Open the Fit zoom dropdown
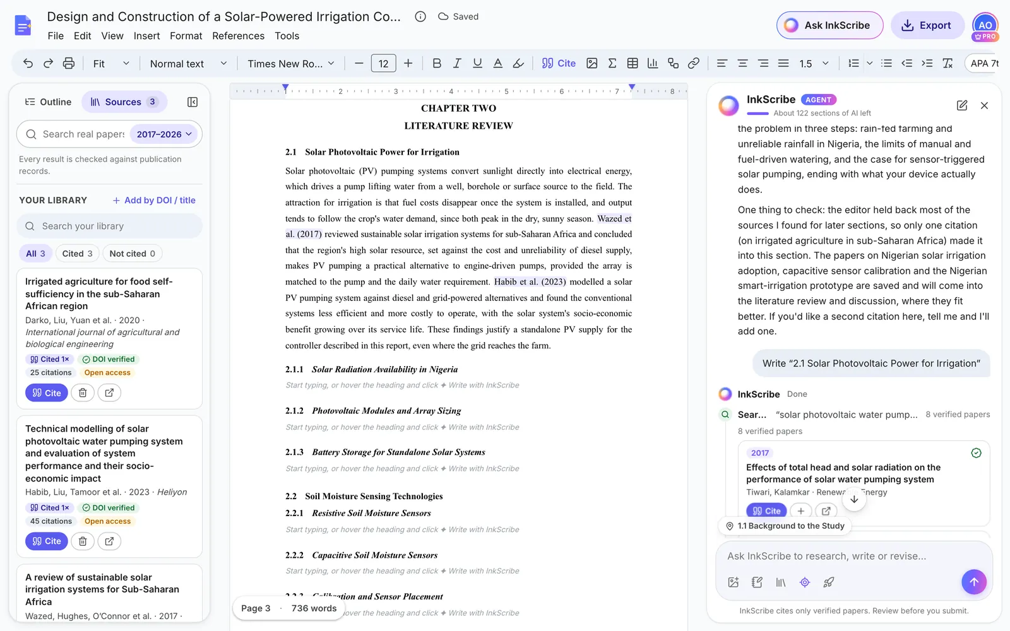This screenshot has width=1010, height=631. (111, 63)
